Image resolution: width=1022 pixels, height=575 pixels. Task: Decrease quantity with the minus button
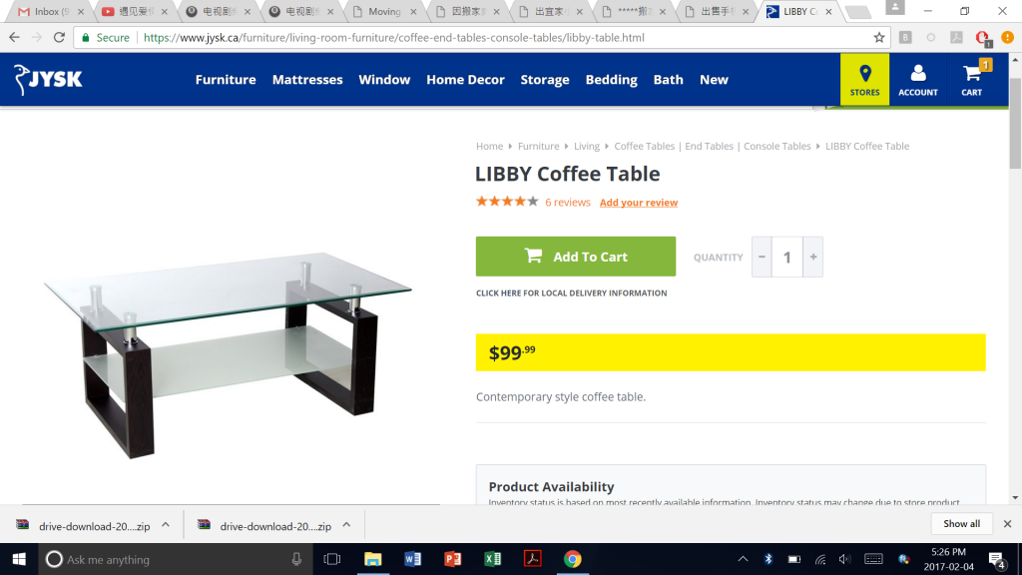(762, 257)
